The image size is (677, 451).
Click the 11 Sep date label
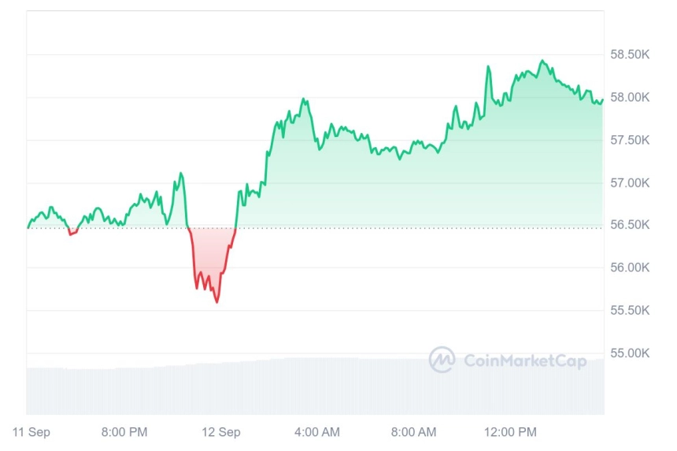point(31,431)
